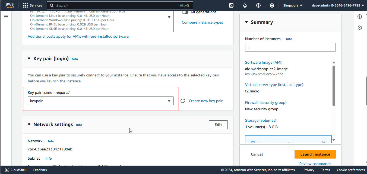Open the notifications bell
This screenshot has height=174, width=367.
tap(245, 5)
